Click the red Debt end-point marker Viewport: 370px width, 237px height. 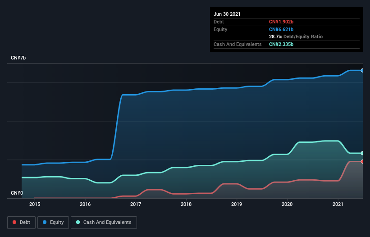[362, 162]
